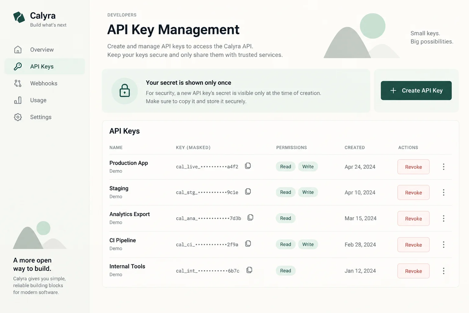Copy the Analytics Export key
This screenshot has width=469, height=313.
coord(250,217)
